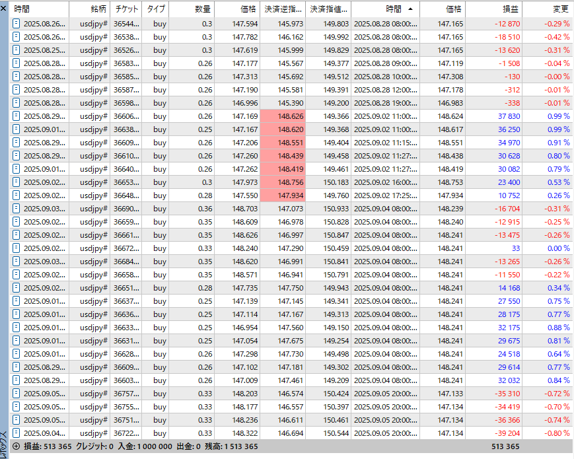Select the highlighted stop-loss cell 148.419

tap(283, 169)
